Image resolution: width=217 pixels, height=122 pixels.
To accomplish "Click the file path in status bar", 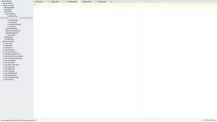I will coord(17,120).
